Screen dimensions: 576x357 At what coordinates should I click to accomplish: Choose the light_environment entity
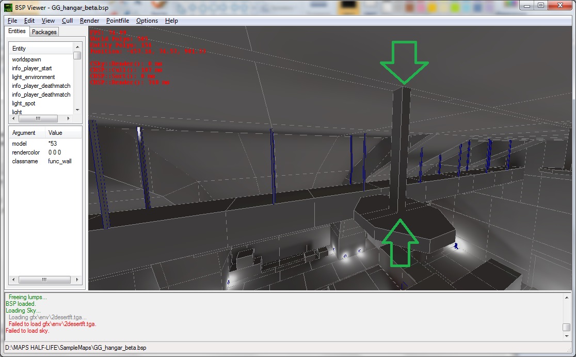pos(34,77)
